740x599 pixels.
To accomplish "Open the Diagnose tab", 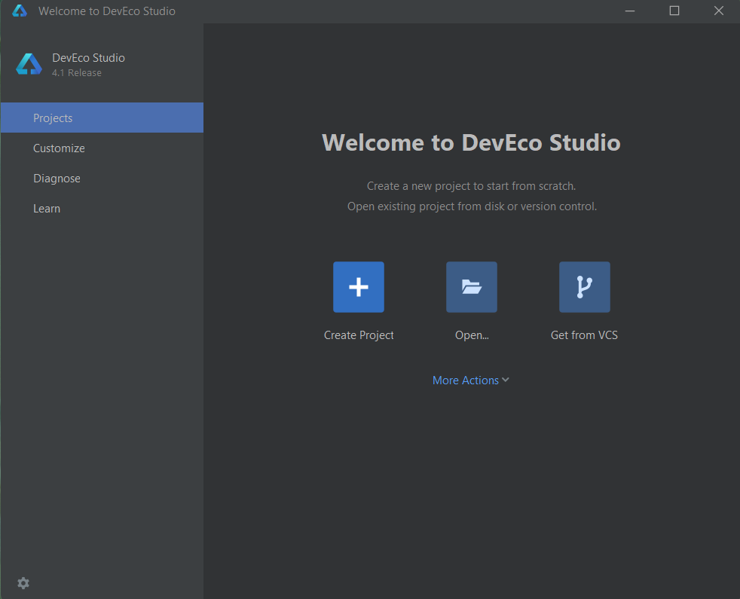I will 102,178.
